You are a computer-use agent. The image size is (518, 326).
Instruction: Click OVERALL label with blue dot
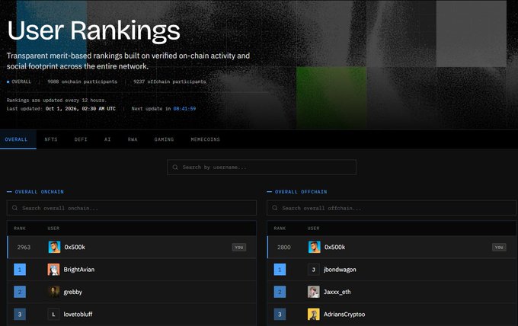pos(19,81)
